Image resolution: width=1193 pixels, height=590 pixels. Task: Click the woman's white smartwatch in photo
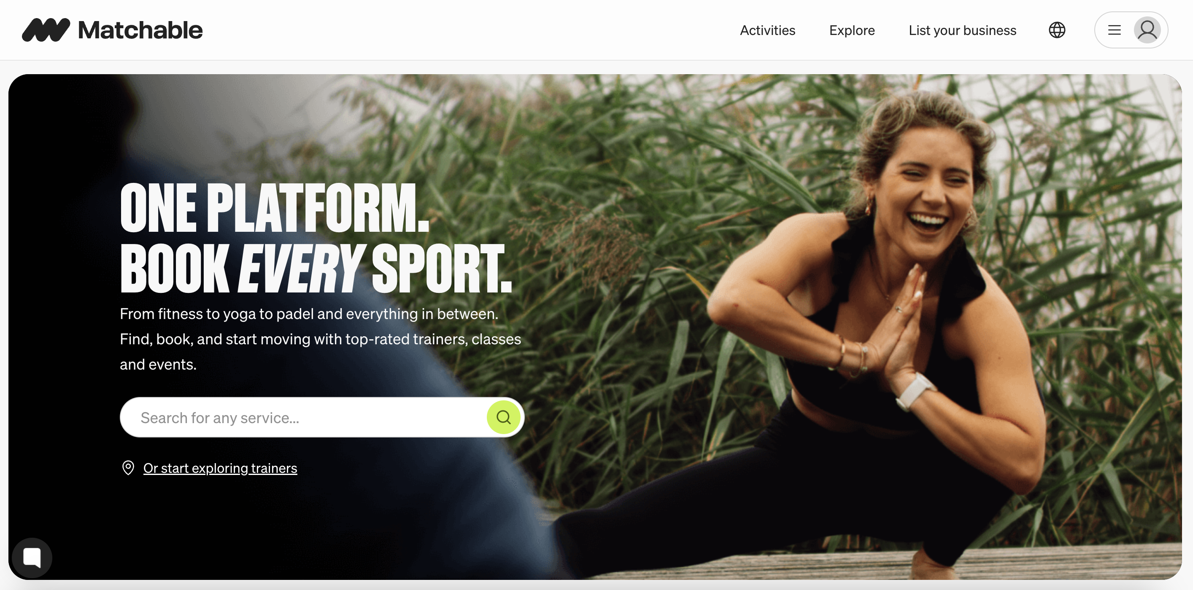(x=915, y=391)
